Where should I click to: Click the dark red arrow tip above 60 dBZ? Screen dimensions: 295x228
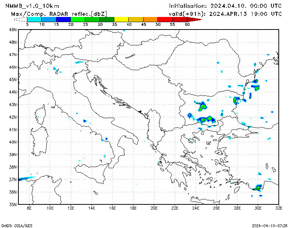196,19
